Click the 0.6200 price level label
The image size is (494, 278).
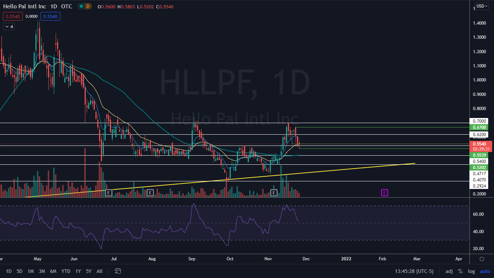coord(479,135)
